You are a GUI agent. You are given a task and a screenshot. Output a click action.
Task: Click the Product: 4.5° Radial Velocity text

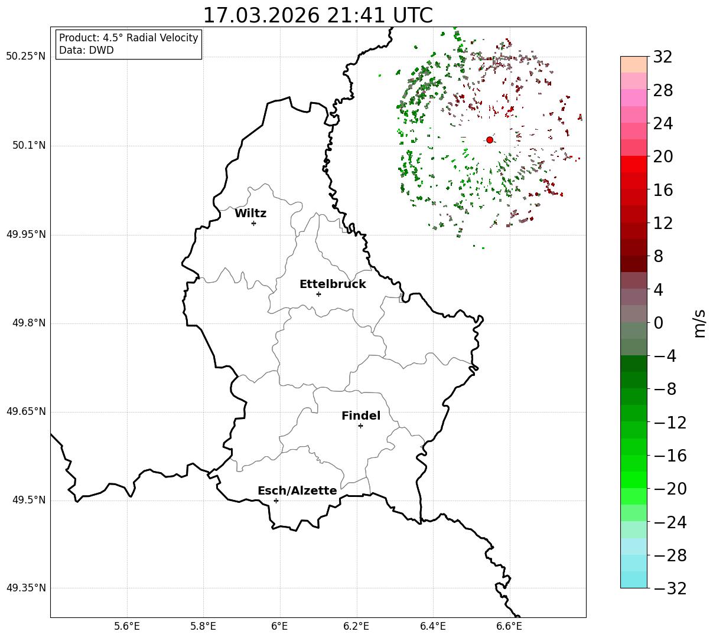point(129,38)
